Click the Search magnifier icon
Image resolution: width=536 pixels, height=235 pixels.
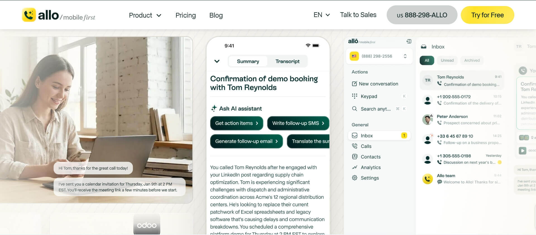coord(355,109)
